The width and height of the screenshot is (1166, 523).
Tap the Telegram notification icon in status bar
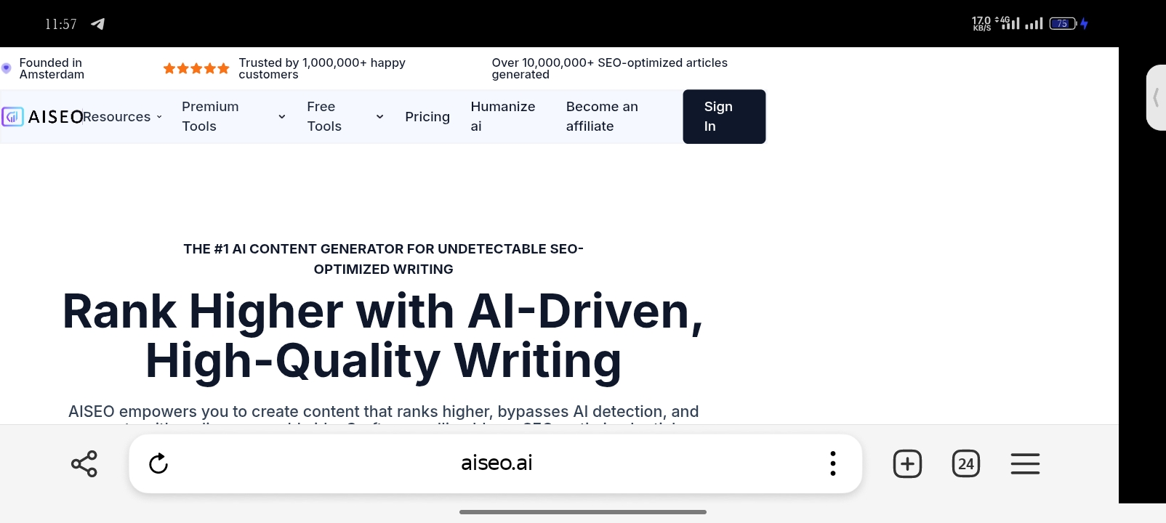coord(97,24)
